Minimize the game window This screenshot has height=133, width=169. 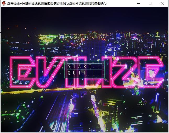tap(138, 3)
